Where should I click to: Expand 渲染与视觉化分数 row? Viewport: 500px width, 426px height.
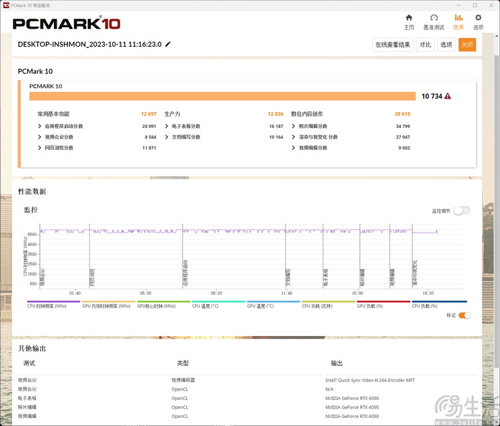tap(293, 137)
